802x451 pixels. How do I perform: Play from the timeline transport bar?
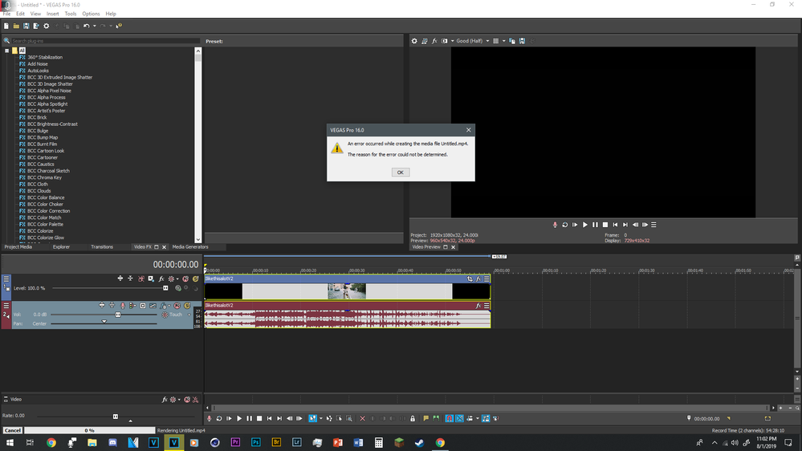point(239,419)
